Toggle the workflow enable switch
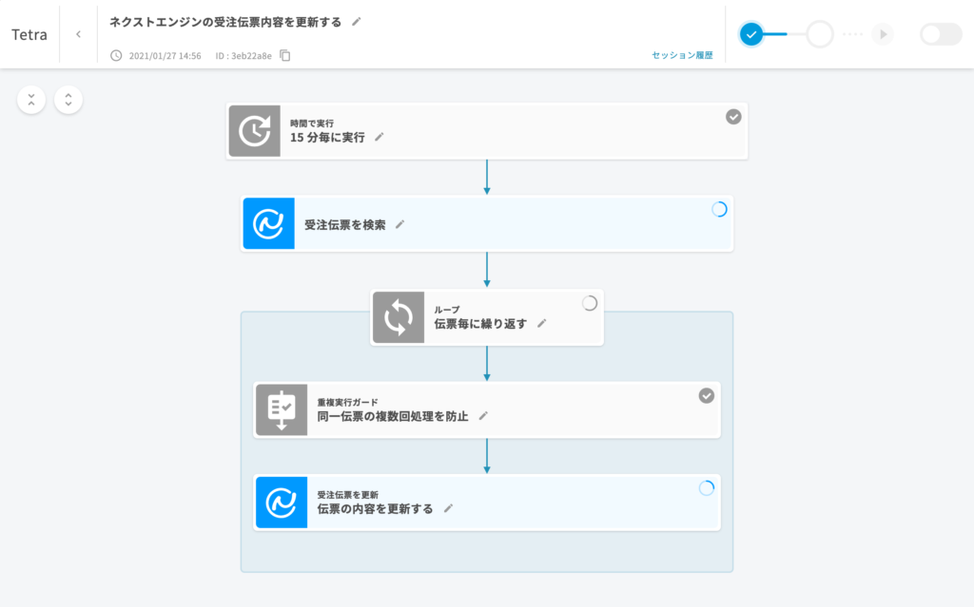This screenshot has height=607, width=974. (x=941, y=34)
